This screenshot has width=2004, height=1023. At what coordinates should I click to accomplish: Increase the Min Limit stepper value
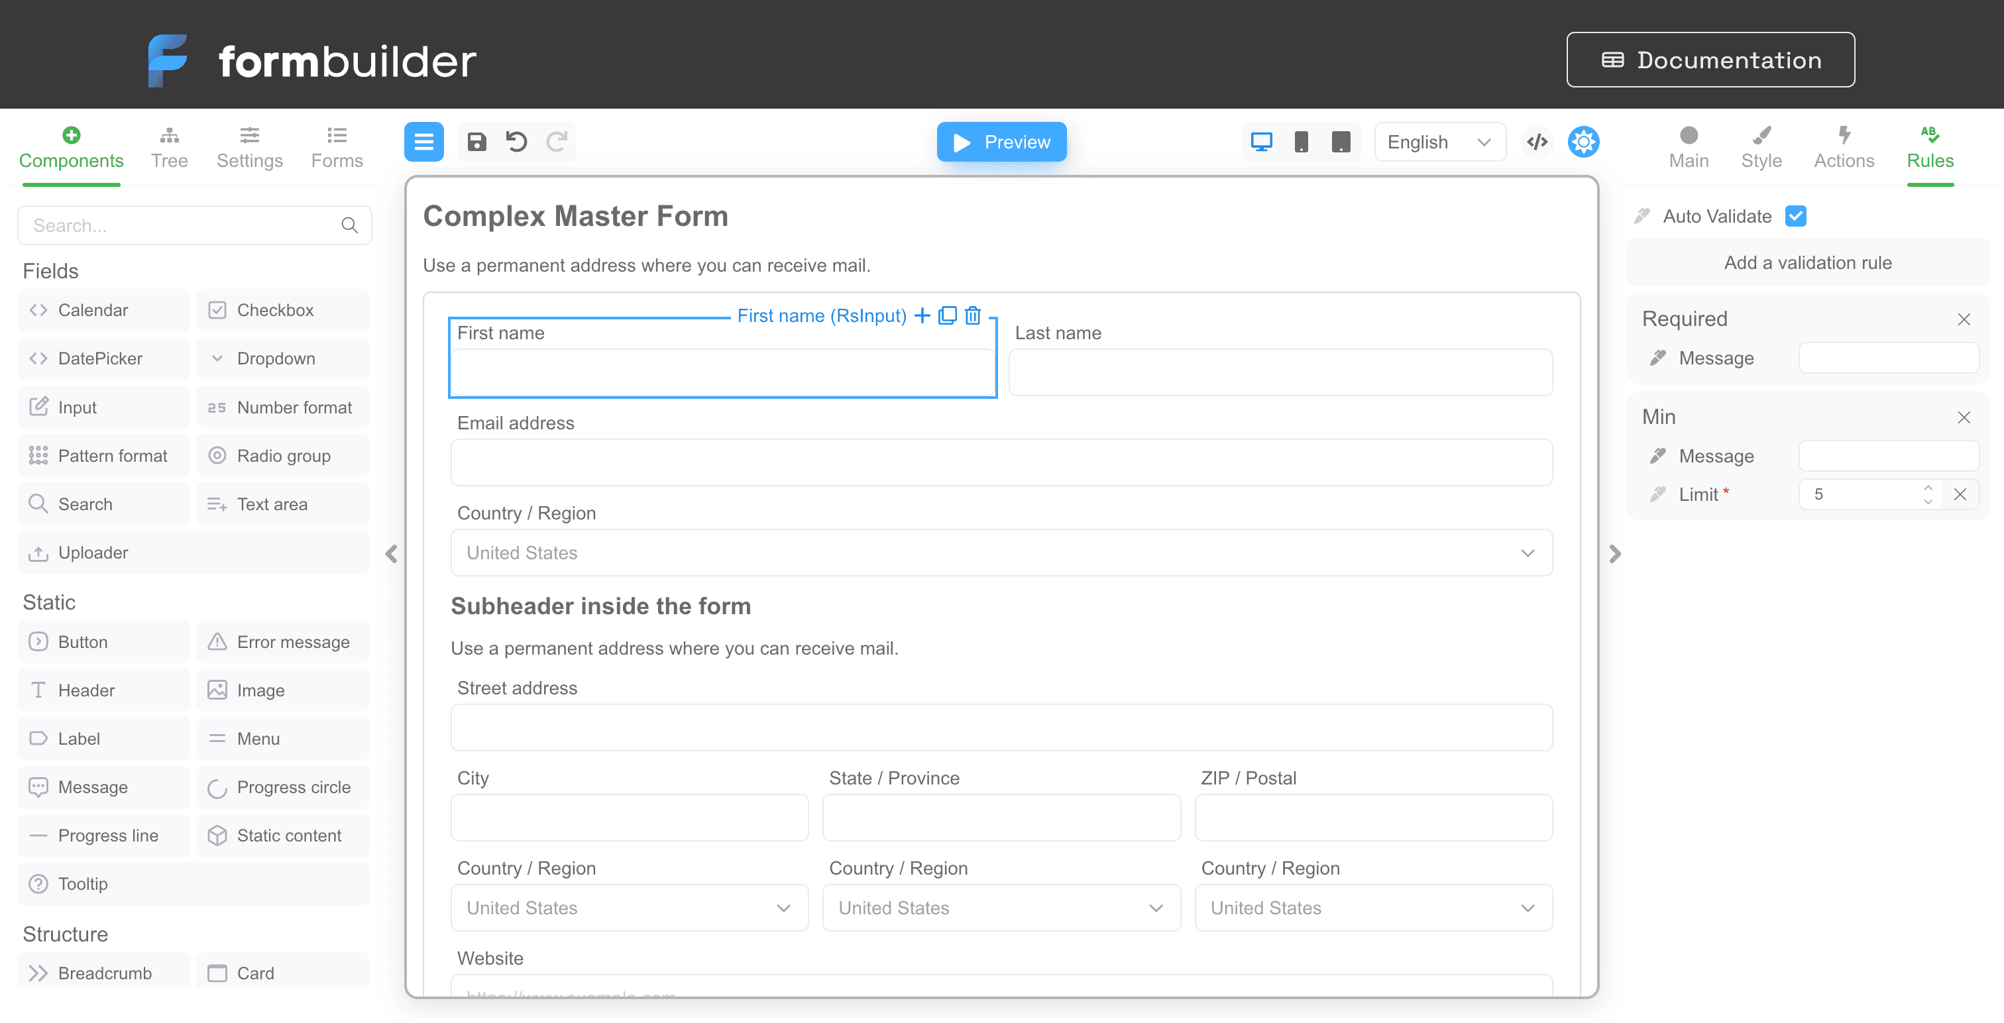(x=1927, y=488)
